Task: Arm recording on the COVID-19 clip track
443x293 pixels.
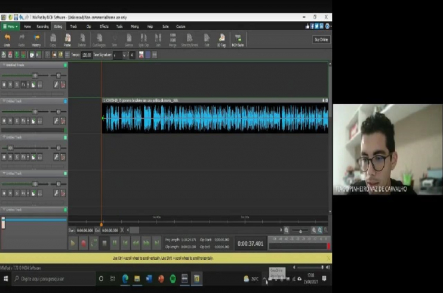Action: click(x=4, y=121)
